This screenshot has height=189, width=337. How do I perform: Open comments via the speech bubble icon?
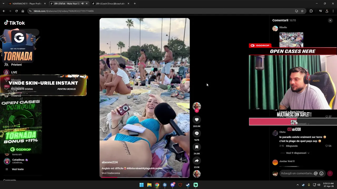[x=197, y=133]
